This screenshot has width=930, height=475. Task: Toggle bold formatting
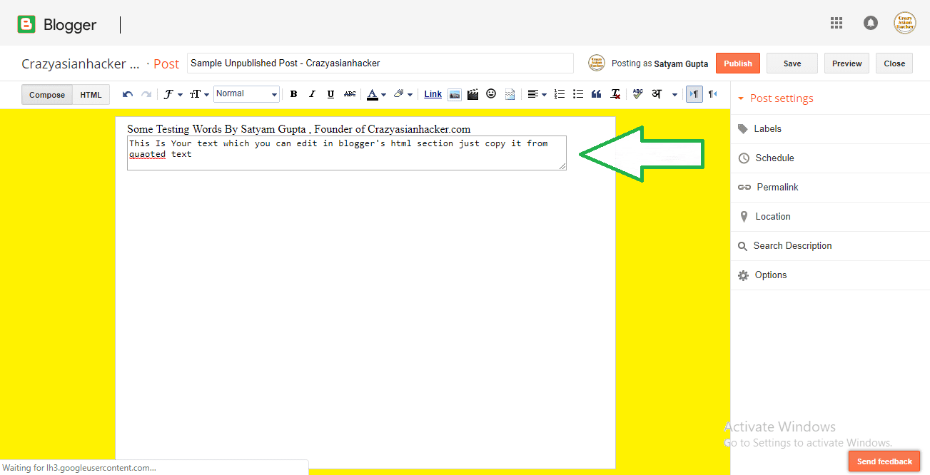pyautogui.click(x=293, y=93)
